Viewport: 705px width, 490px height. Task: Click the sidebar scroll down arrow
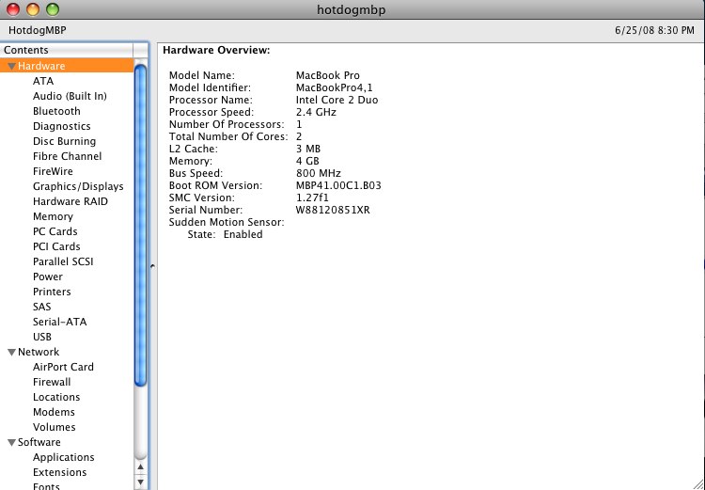pyautogui.click(x=141, y=482)
